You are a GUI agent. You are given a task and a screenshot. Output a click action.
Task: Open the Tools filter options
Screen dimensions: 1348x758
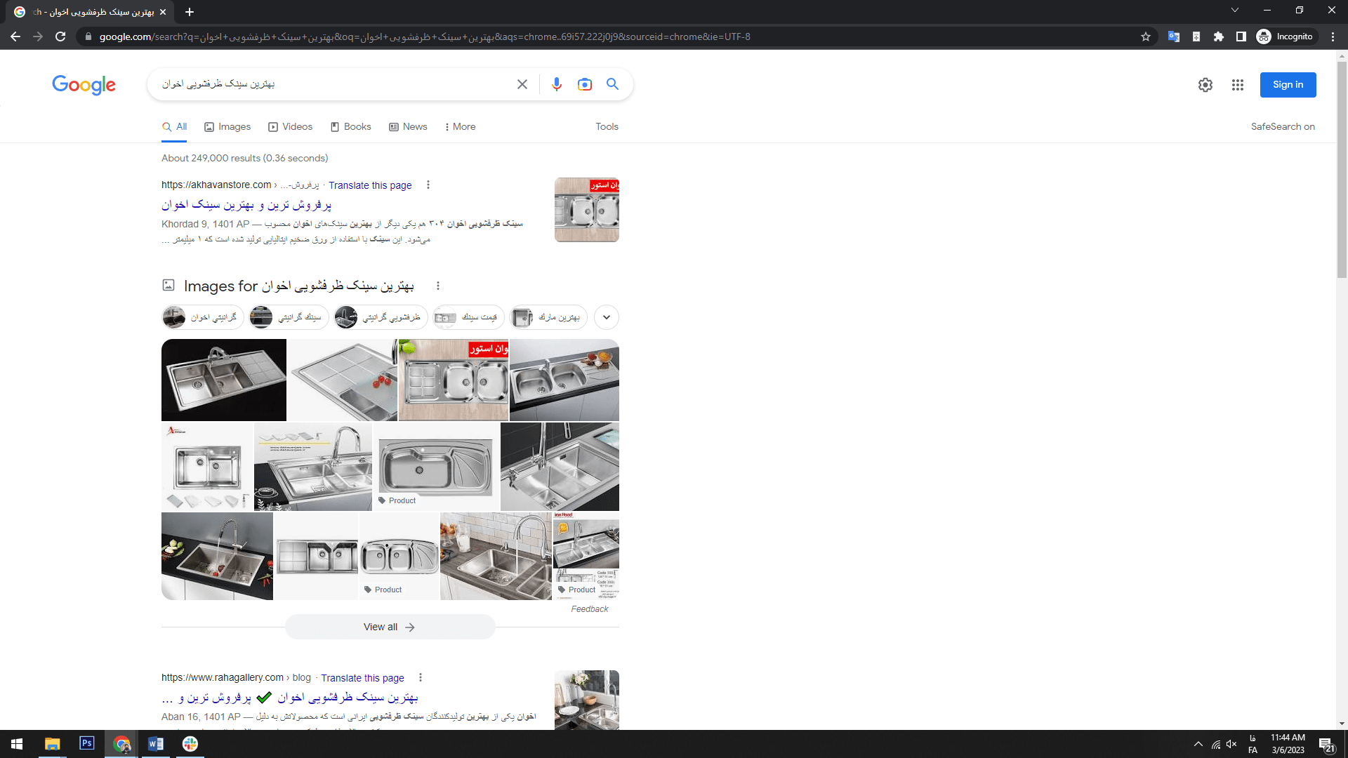click(607, 127)
